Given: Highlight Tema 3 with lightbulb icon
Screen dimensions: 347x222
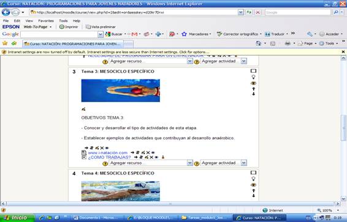Looking at the screenshot, I should pos(253,77).
